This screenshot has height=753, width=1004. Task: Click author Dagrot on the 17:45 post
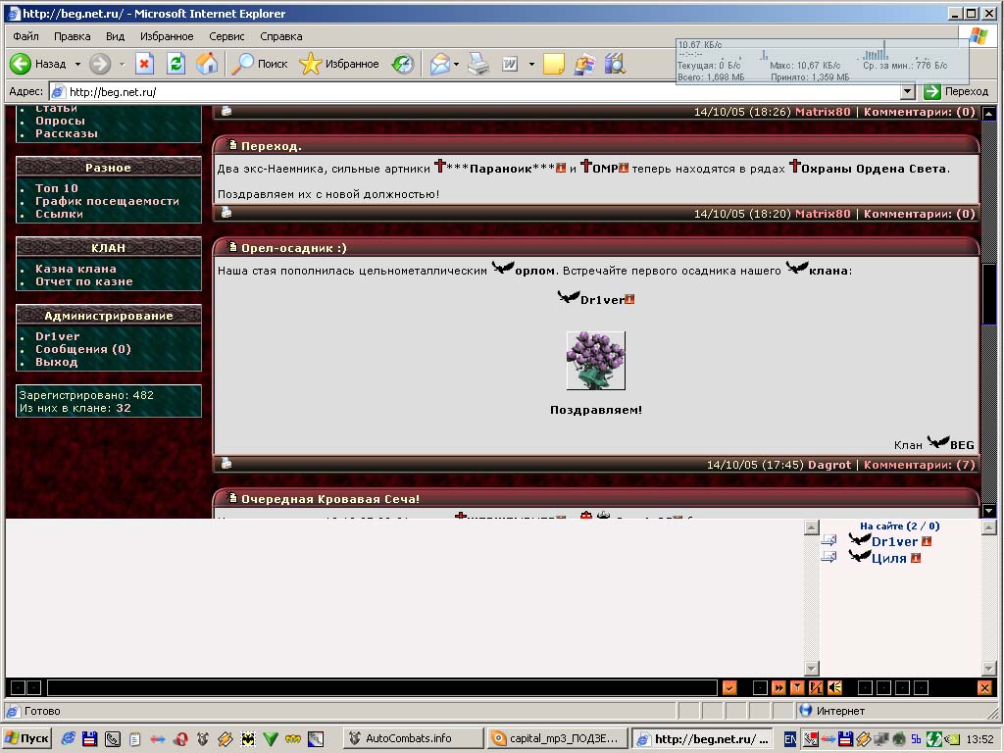[829, 465]
